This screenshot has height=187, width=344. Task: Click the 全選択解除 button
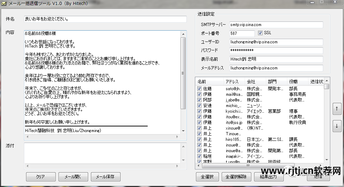pyautogui.click(x=236, y=177)
